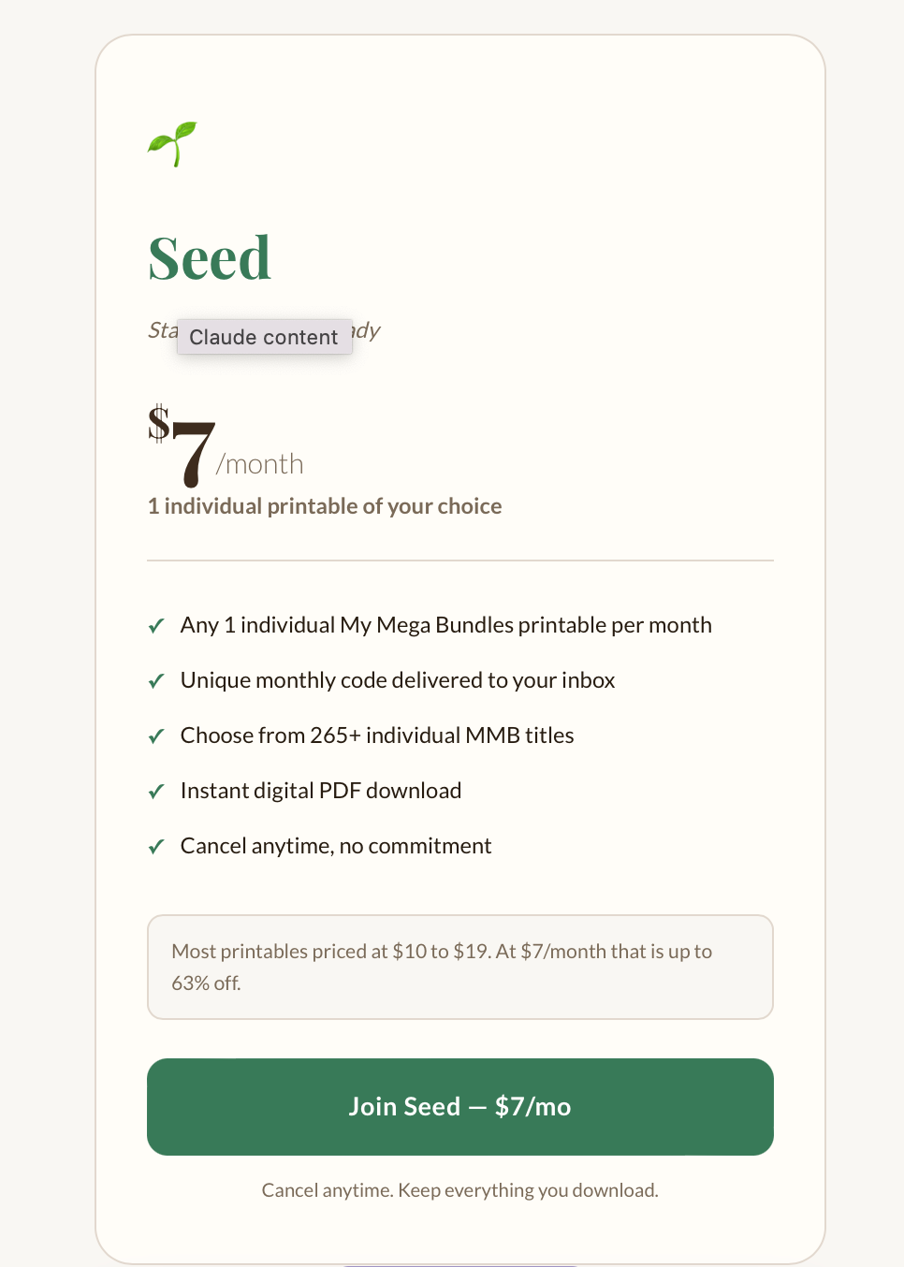Viewport: 904px width, 1267px height.
Task: Click the checkmark next to monthly code delivery
Action: [x=155, y=680]
